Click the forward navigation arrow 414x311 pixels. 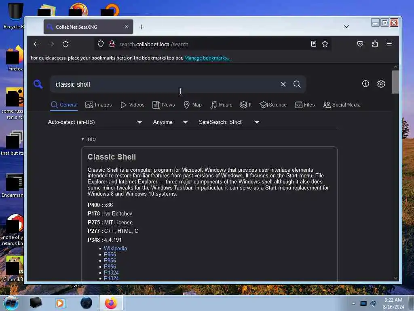(51, 44)
